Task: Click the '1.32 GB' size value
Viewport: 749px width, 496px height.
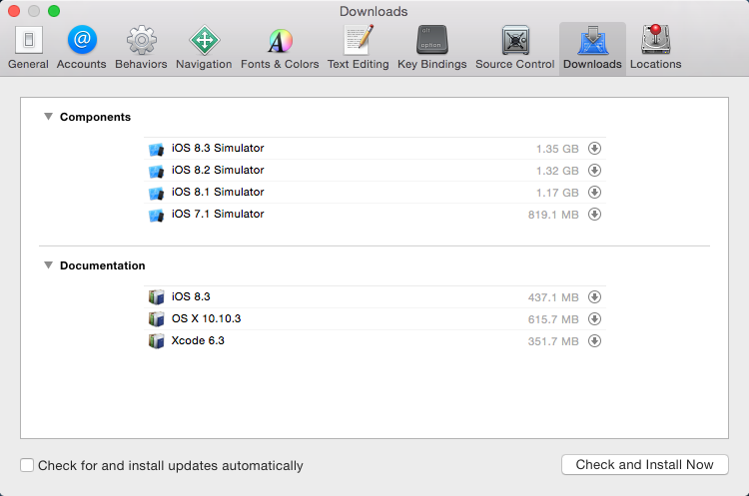Action: coord(557,171)
